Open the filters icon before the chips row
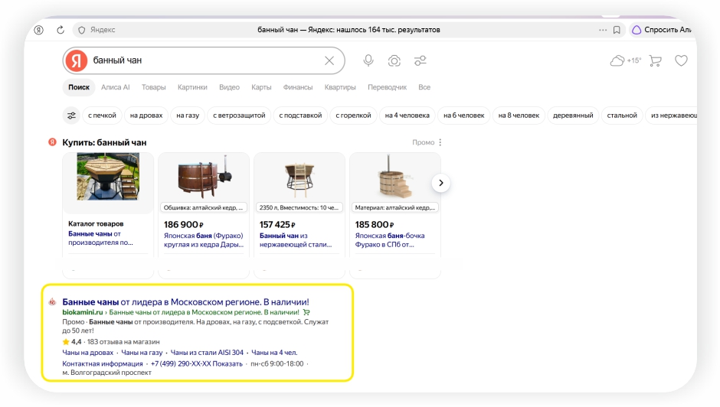Screen dimensions: 720x407 (x=72, y=116)
